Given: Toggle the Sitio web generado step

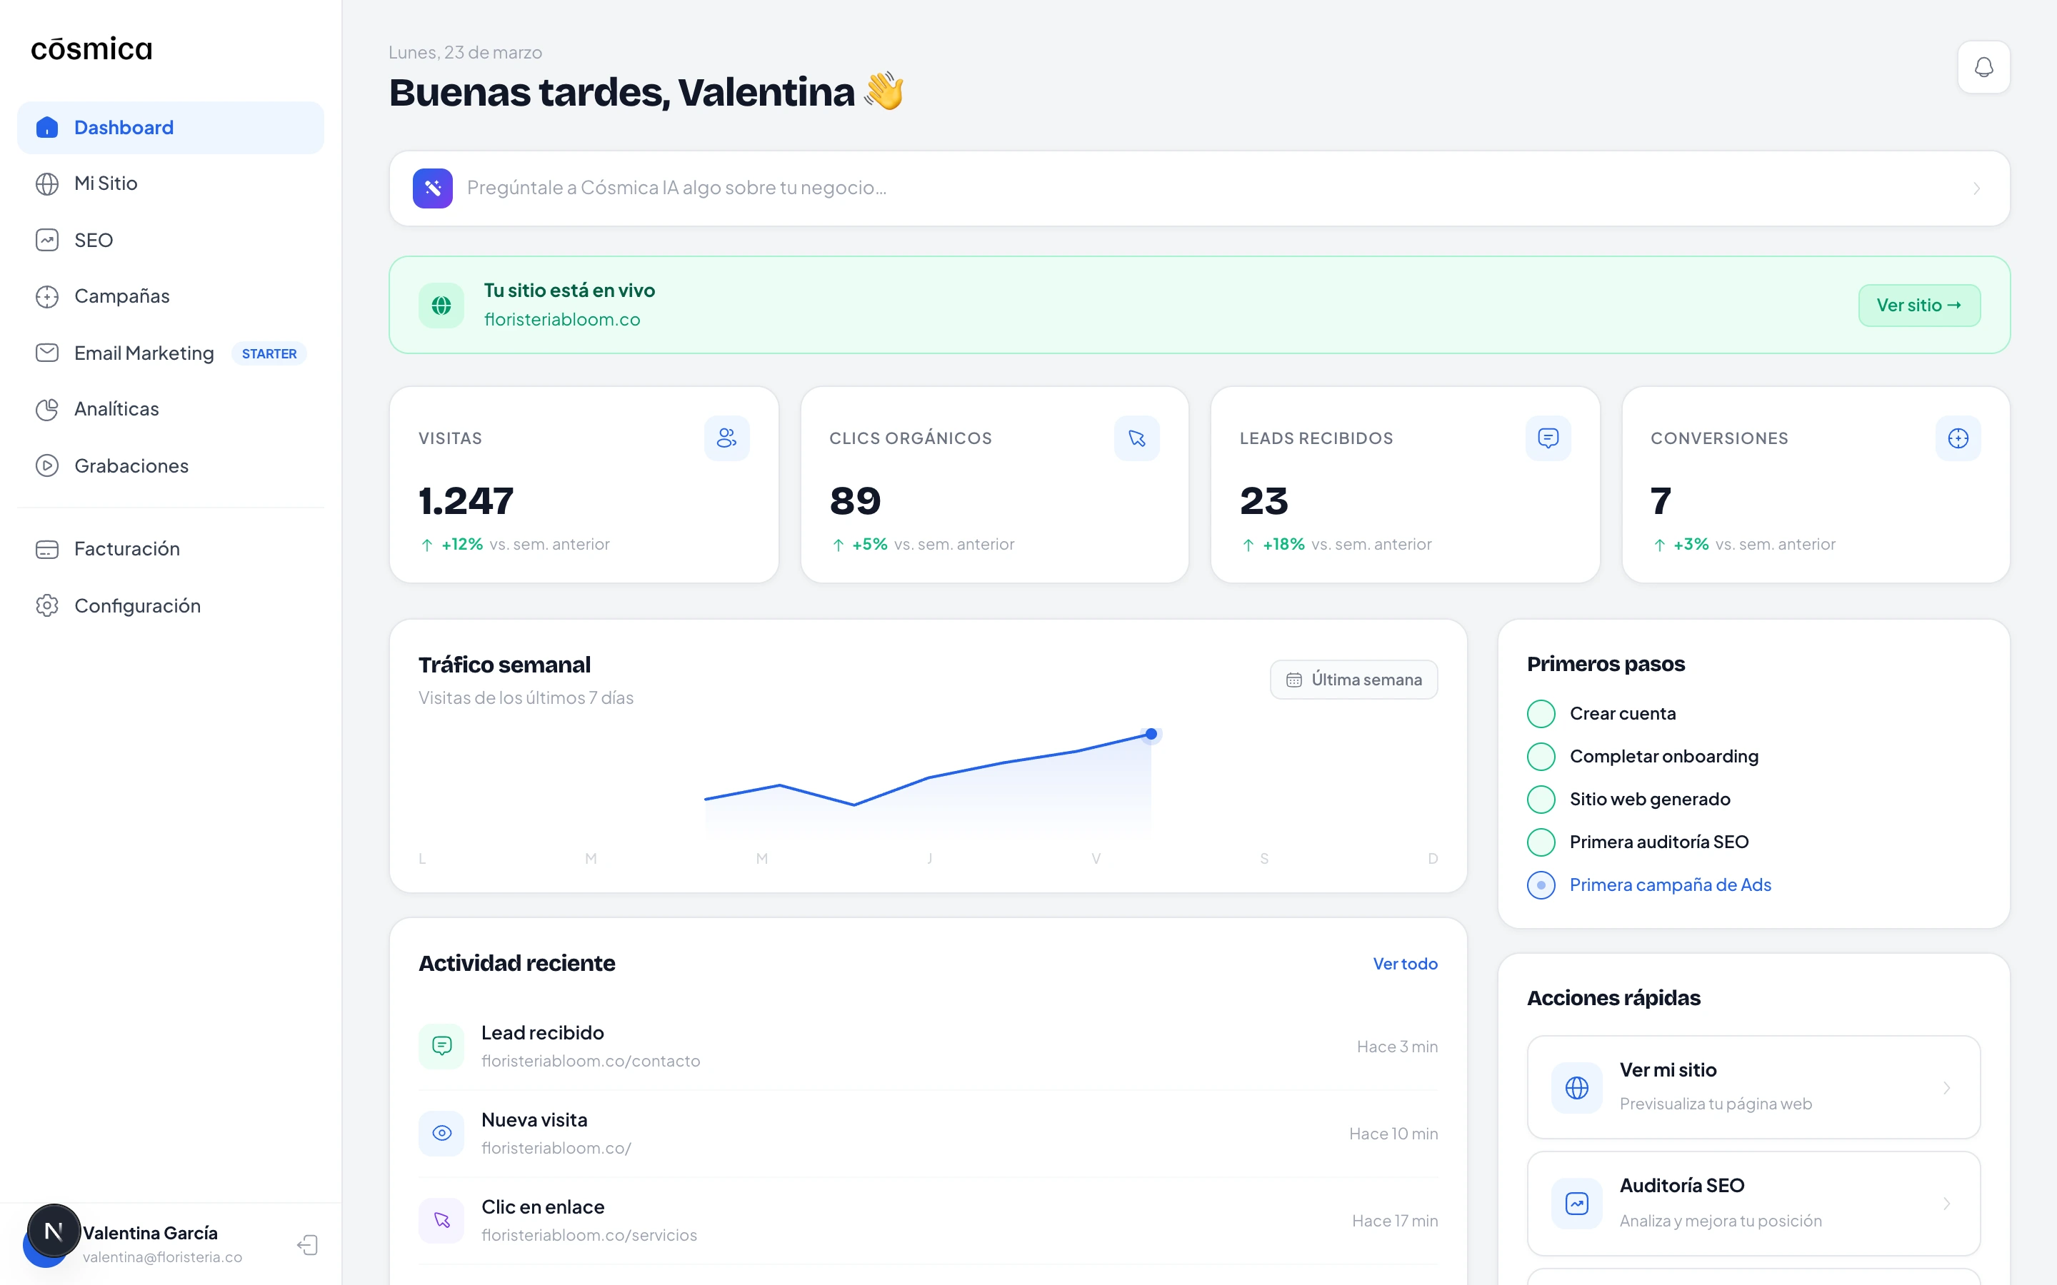Looking at the screenshot, I should click(1541, 799).
